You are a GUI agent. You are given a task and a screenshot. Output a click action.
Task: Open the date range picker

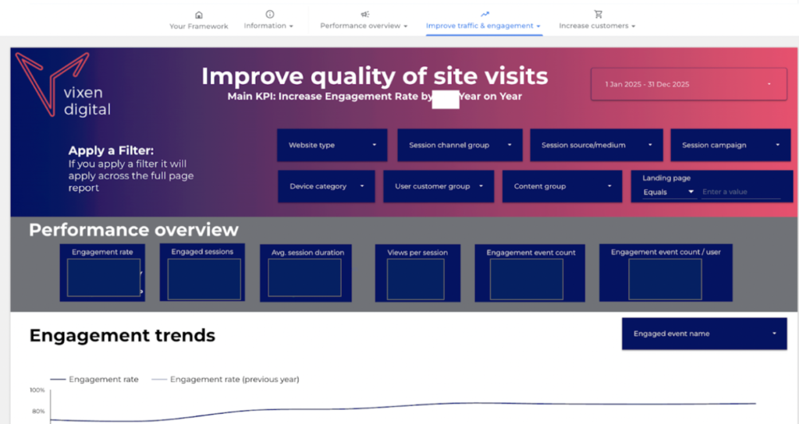click(x=689, y=84)
